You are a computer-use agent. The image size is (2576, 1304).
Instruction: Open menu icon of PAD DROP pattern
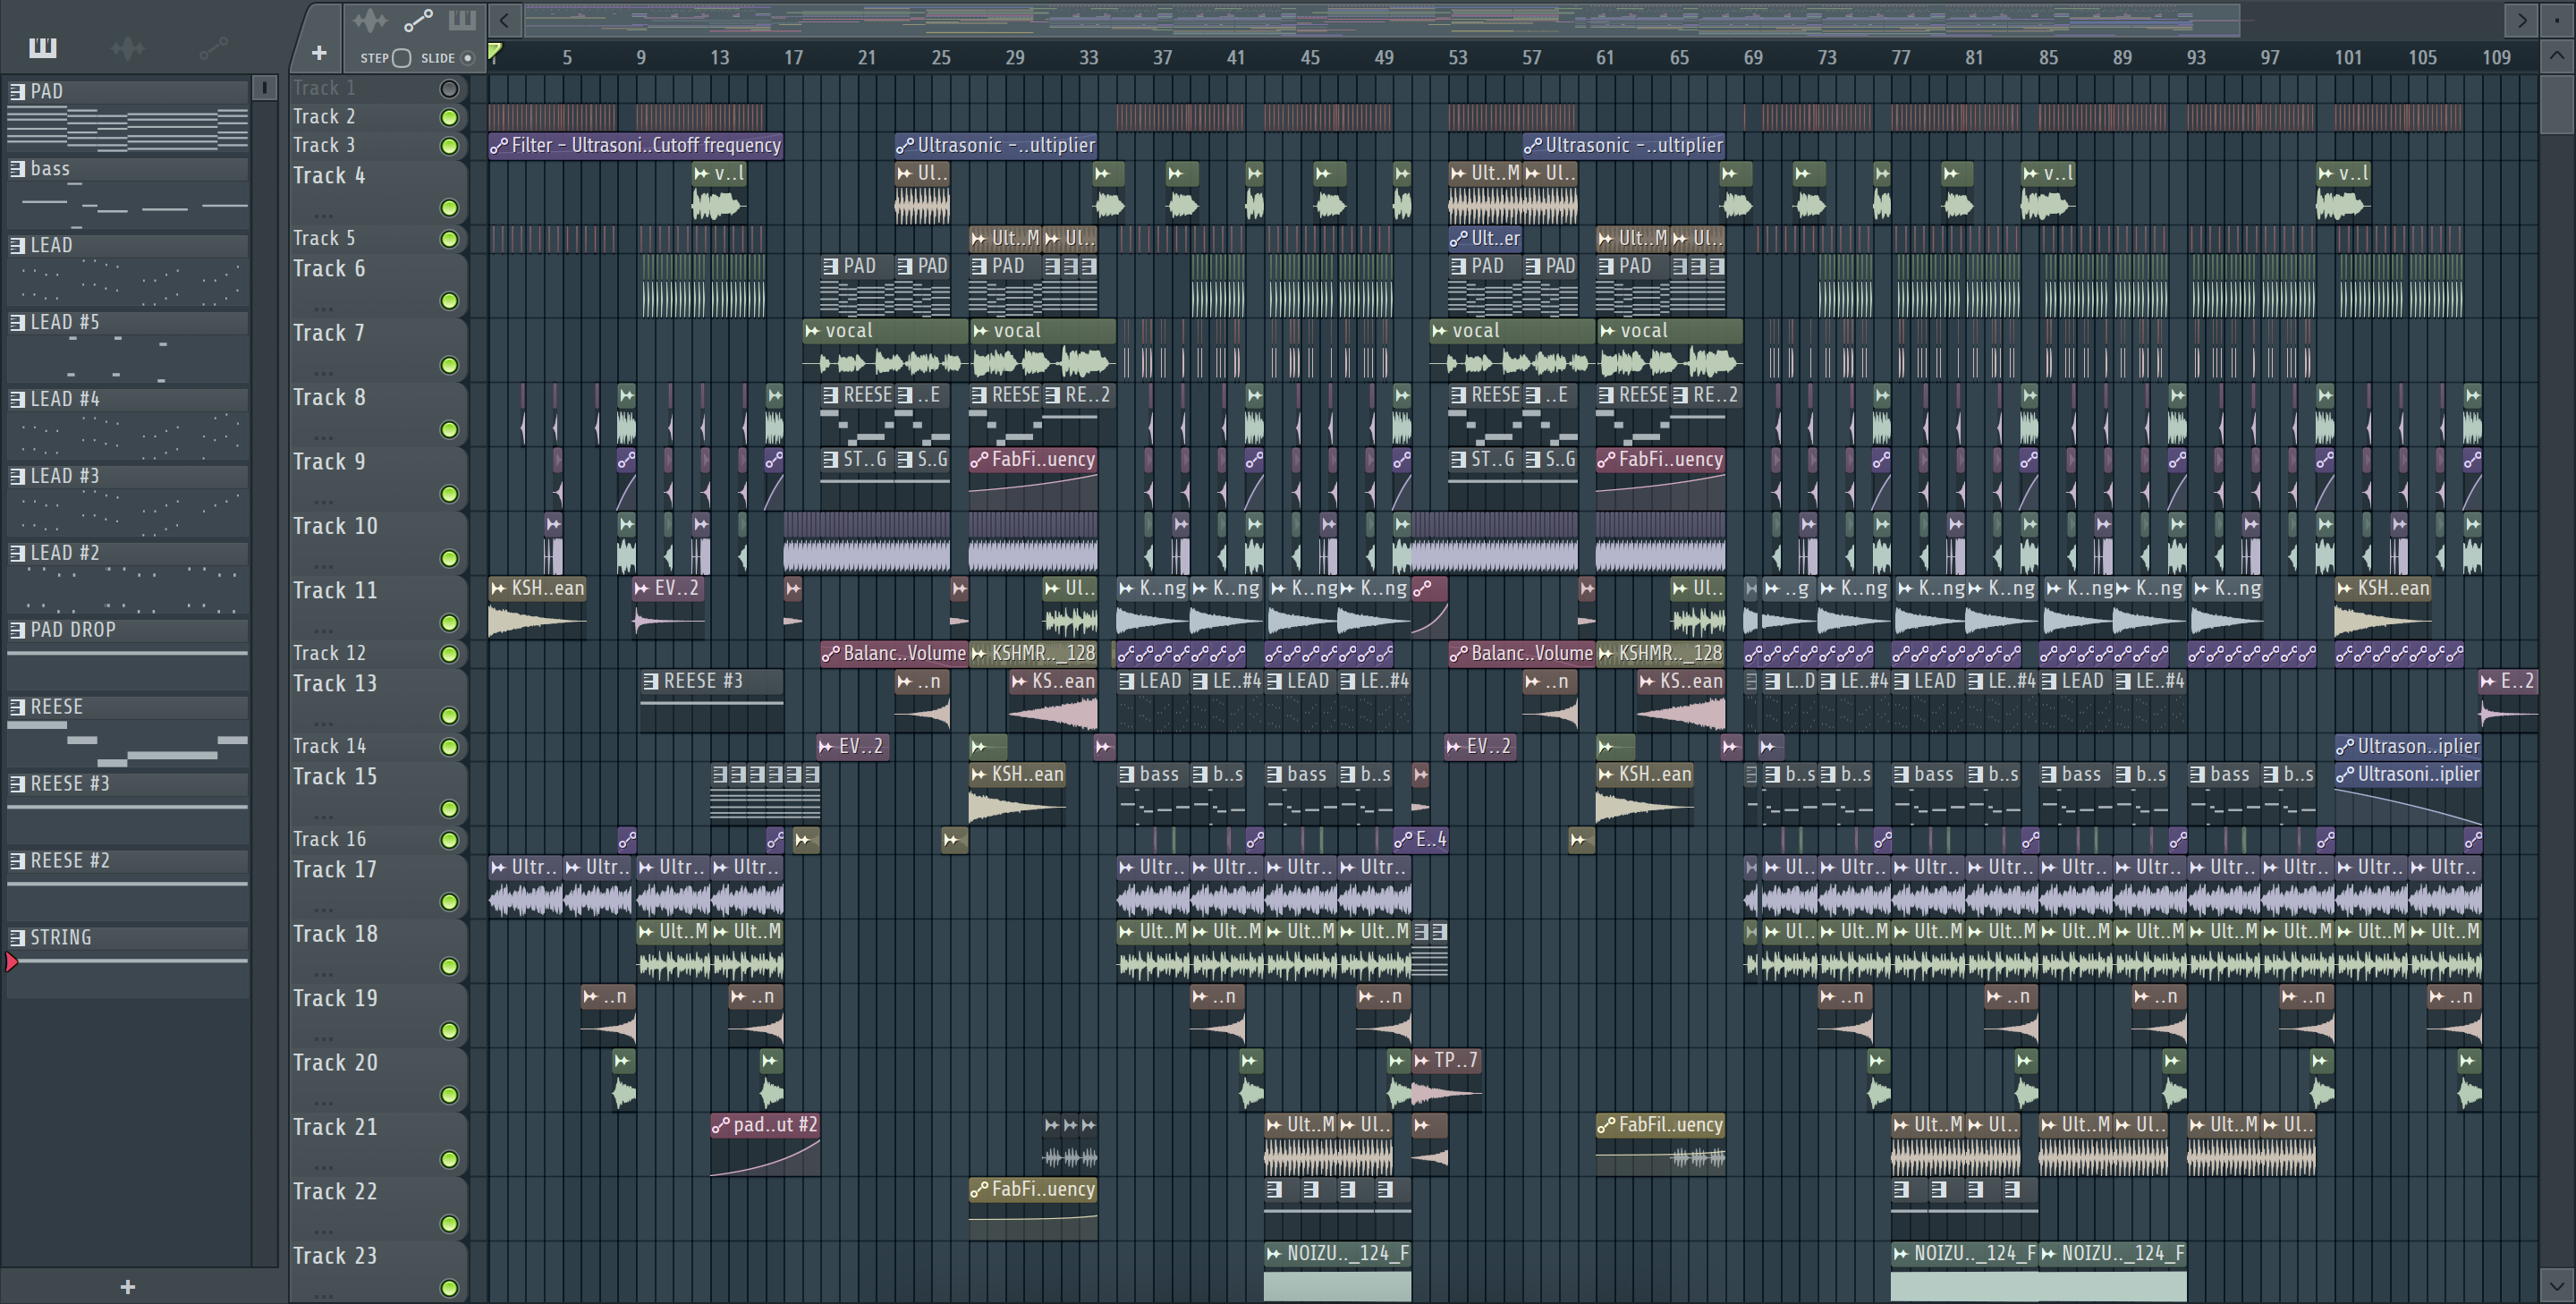pyautogui.click(x=17, y=630)
